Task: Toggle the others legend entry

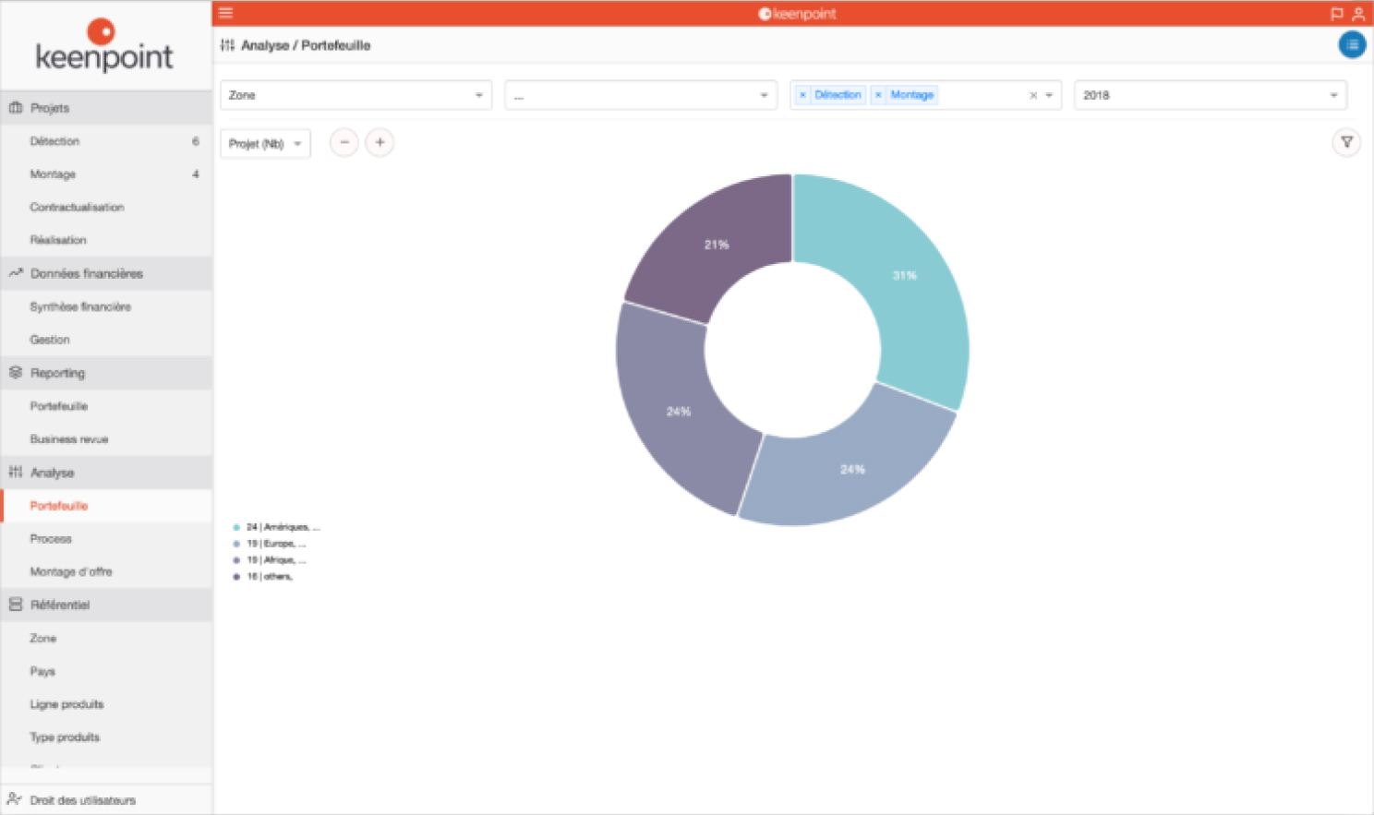Action: coord(269,577)
